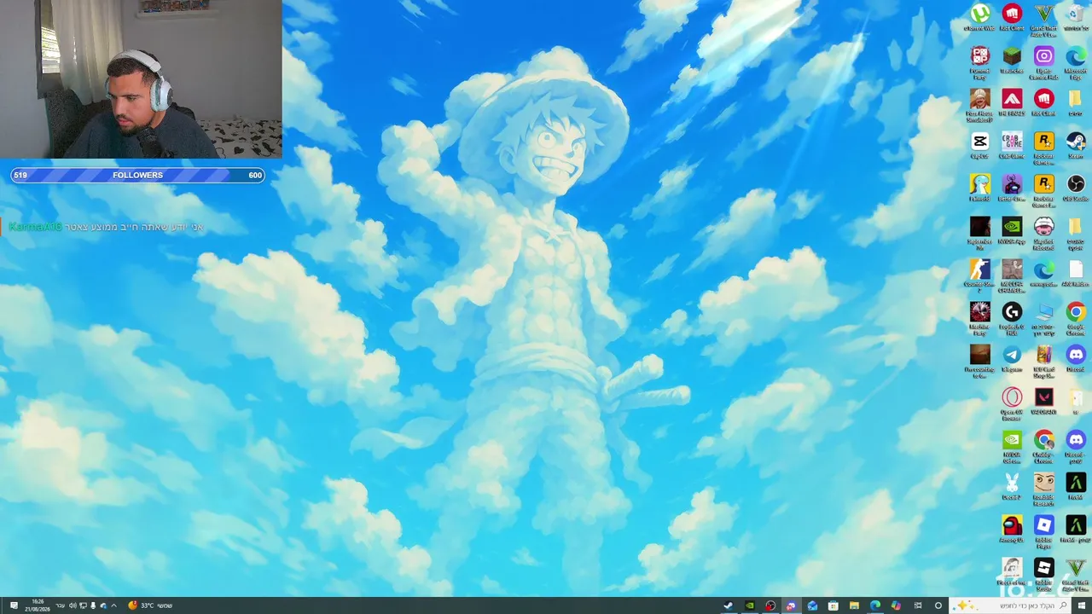Launch Google Chrome from the desktop

point(1075,317)
